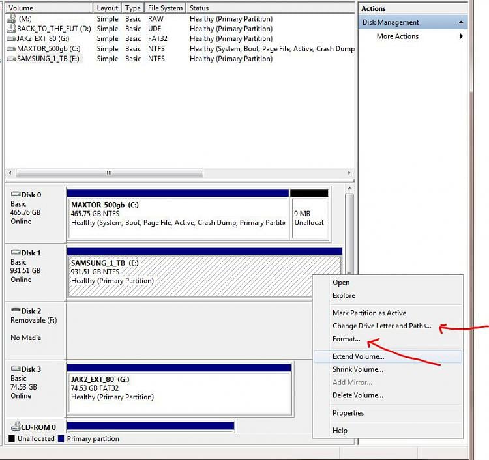Image resolution: width=489 pixels, height=460 pixels.
Task: Click the up arrow of disk pane scrollbar
Action: (x=349, y=188)
